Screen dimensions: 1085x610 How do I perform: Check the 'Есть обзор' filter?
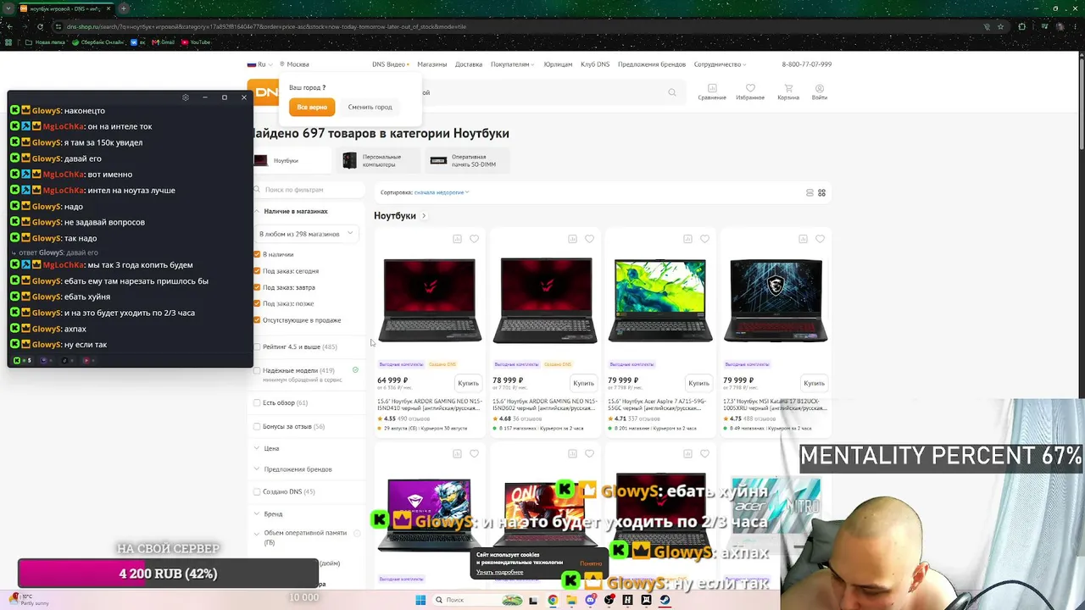[257, 402]
